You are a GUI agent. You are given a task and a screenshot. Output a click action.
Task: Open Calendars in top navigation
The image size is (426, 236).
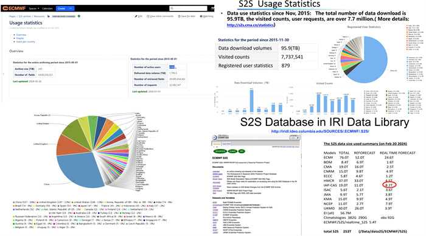(47, 9)
